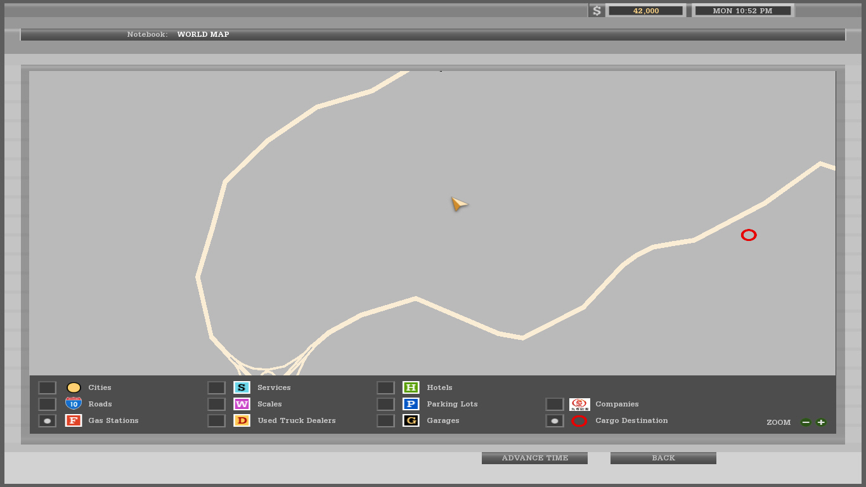Click the ZOOM label text
Screen dimensions: 866x487
click(x=779, y=422)
